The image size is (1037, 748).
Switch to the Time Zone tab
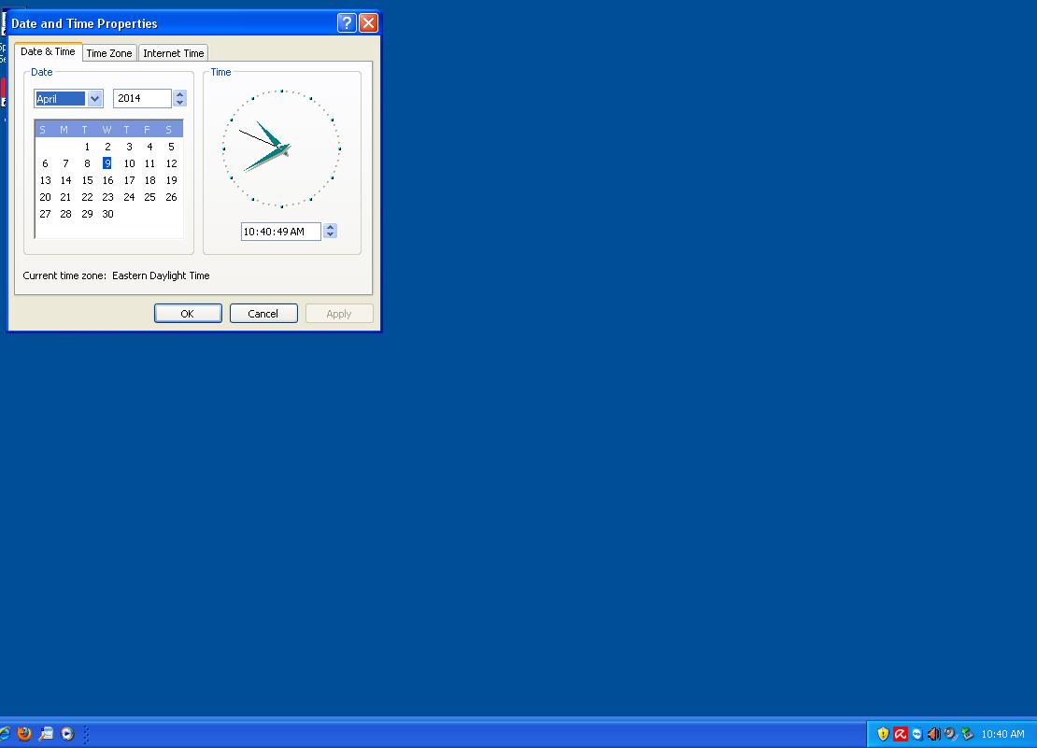[109, 53]
